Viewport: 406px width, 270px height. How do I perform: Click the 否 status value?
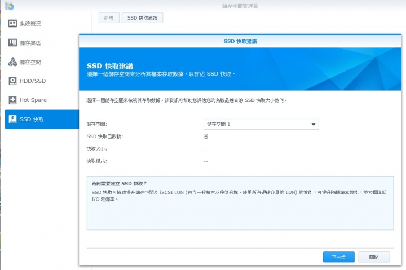pos(206,136)
